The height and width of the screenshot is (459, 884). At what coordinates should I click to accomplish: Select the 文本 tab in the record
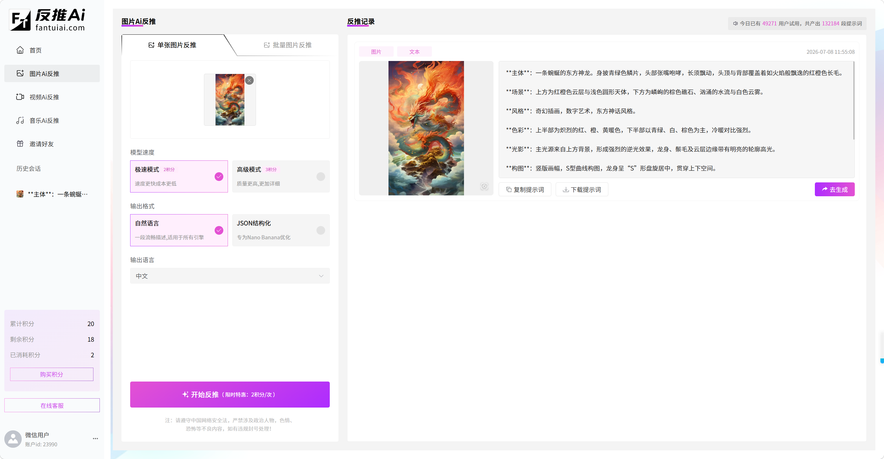point(414,52)
